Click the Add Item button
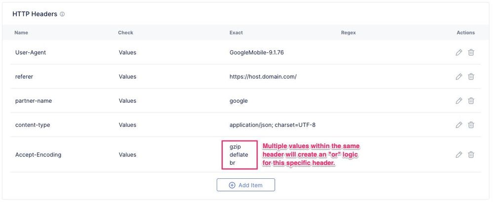 point(245,185)
